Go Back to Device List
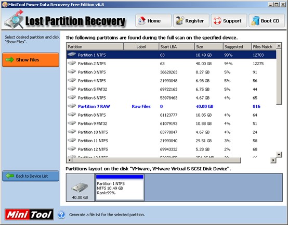Image resolution: width=288 pixels, height=225 pixels. tap(31, 176)
